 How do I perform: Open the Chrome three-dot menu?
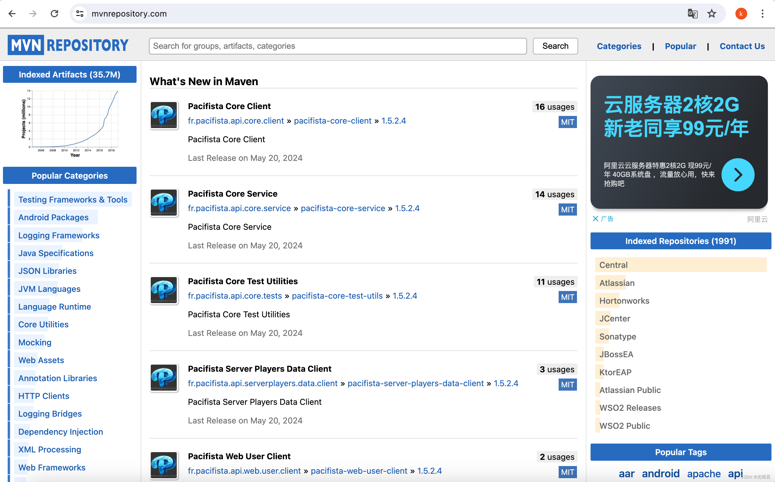click(x=763, y=14)
